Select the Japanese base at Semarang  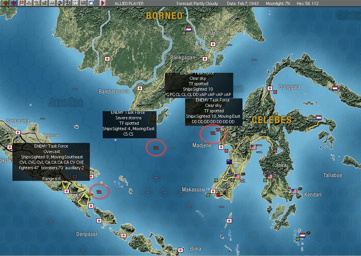point(18,132)
